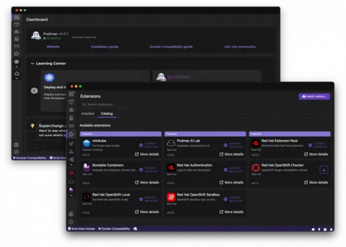
Task: Open the red OpenShift icon in sidebar
Action: pos(71,173)
